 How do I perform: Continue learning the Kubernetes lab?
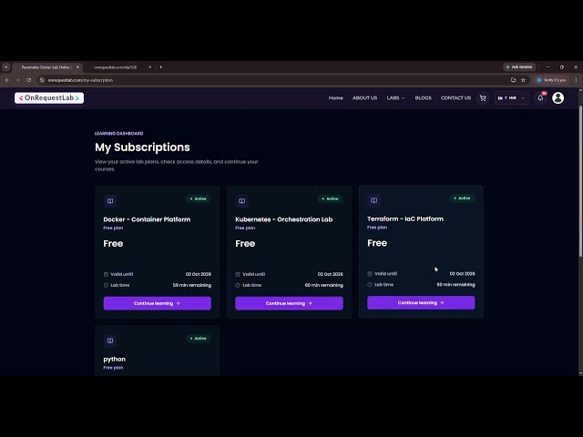coord(289,303)
